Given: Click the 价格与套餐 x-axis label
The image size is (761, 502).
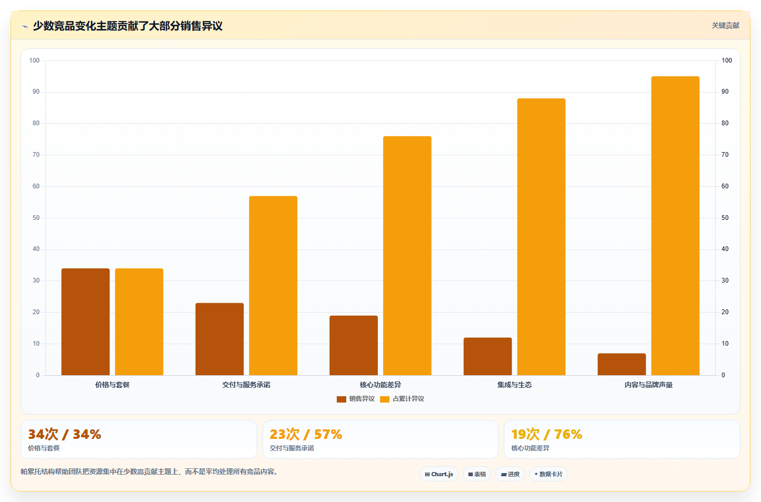Looking at the screenshot, I should [112, 385].
